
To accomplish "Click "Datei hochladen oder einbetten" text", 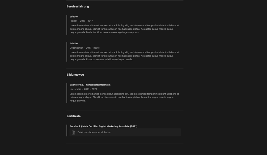I will pos(94,132).
